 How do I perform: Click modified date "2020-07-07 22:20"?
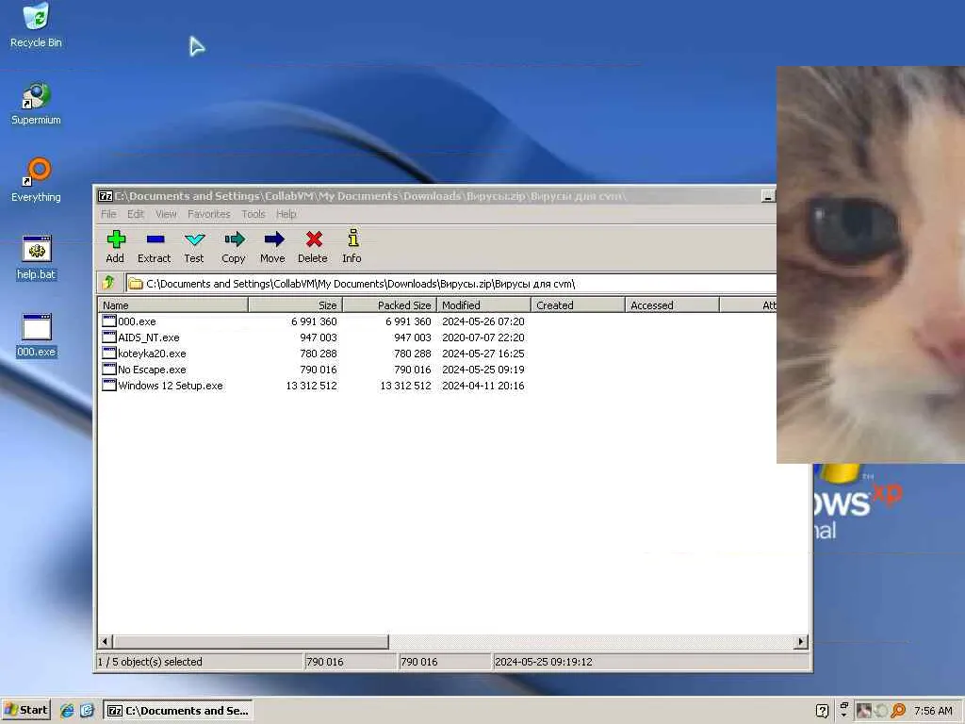coord(483,337)
